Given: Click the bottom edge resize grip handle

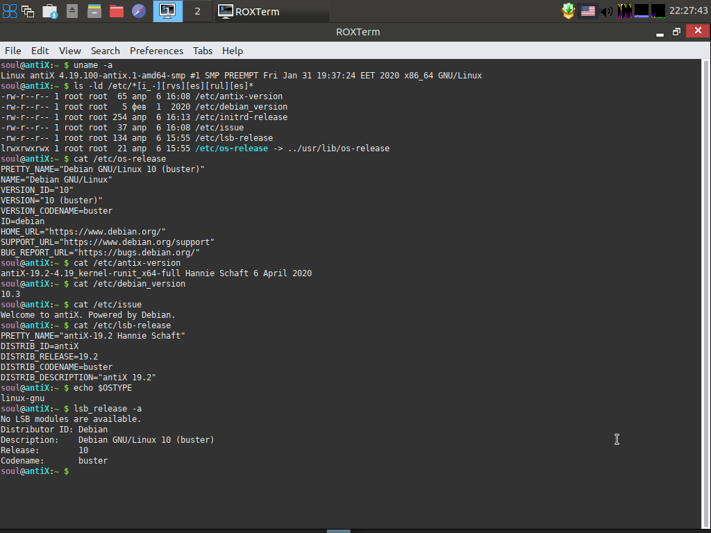Looking at the screenshot, I should (339, 531).
